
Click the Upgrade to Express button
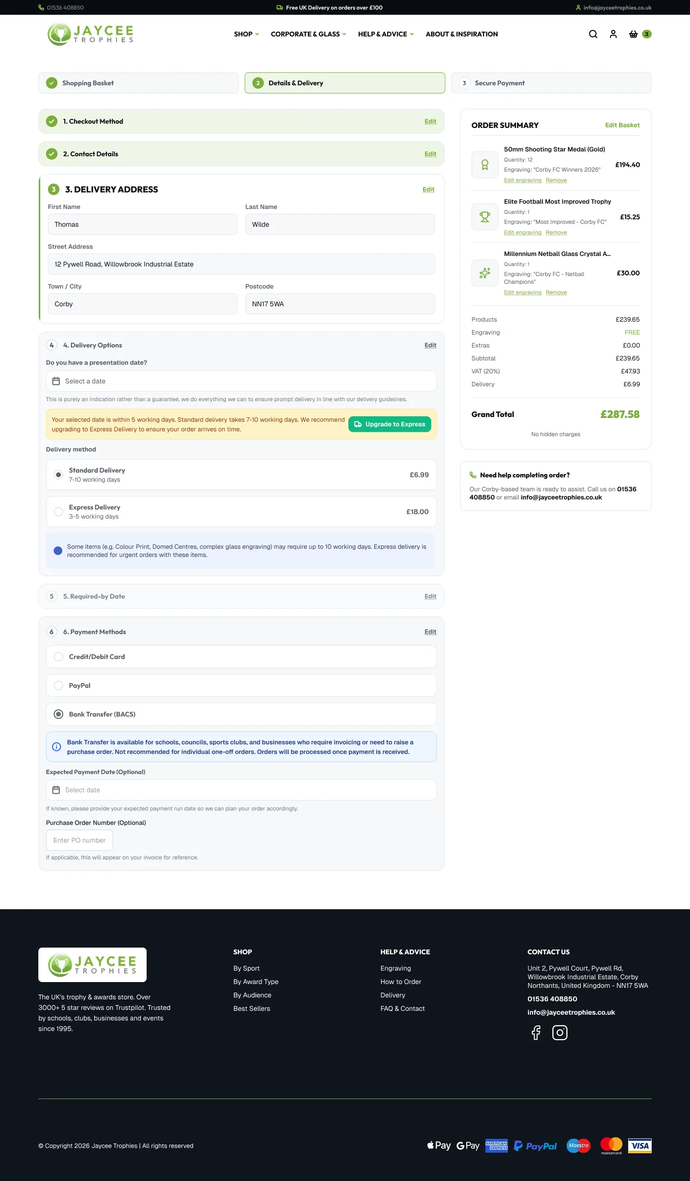tap(390, 424)
